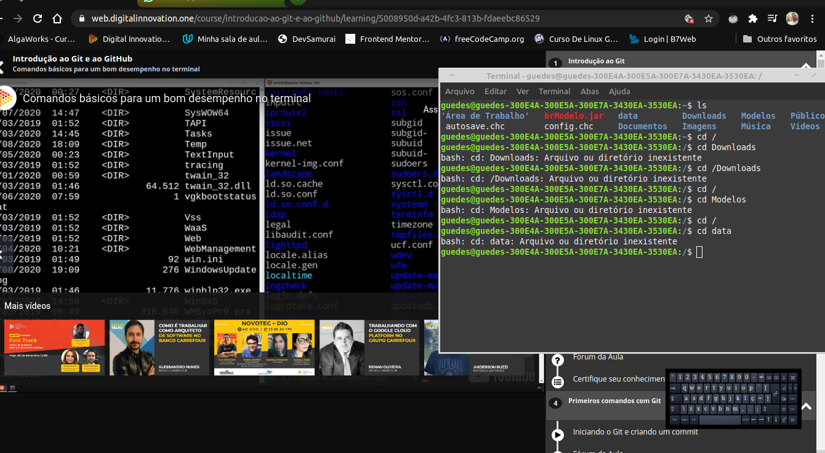The image size is (825, 453).
Task: Open the Novotec + DIO suggested video
Action: 264,348
